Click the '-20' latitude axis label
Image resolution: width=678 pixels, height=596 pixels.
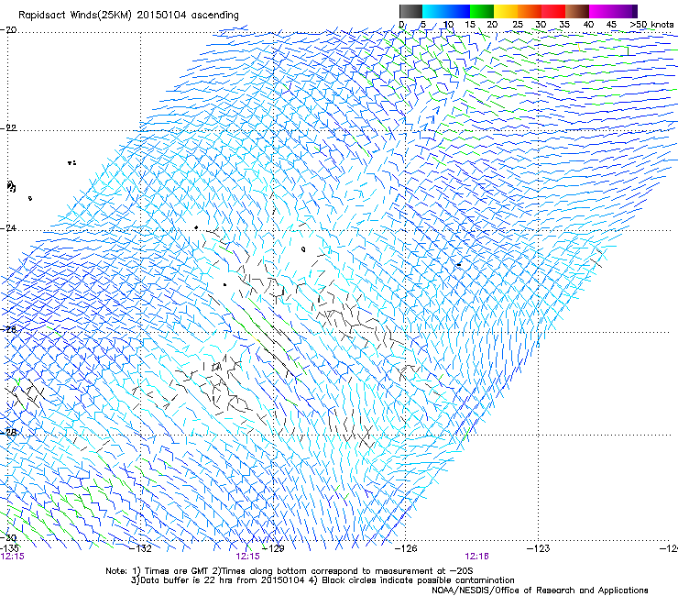click(x=8, y=29)
